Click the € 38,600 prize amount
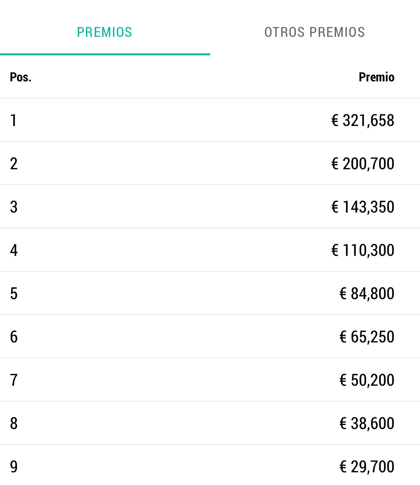This screenshot has width=420, height=485. (x=367, y=423)
